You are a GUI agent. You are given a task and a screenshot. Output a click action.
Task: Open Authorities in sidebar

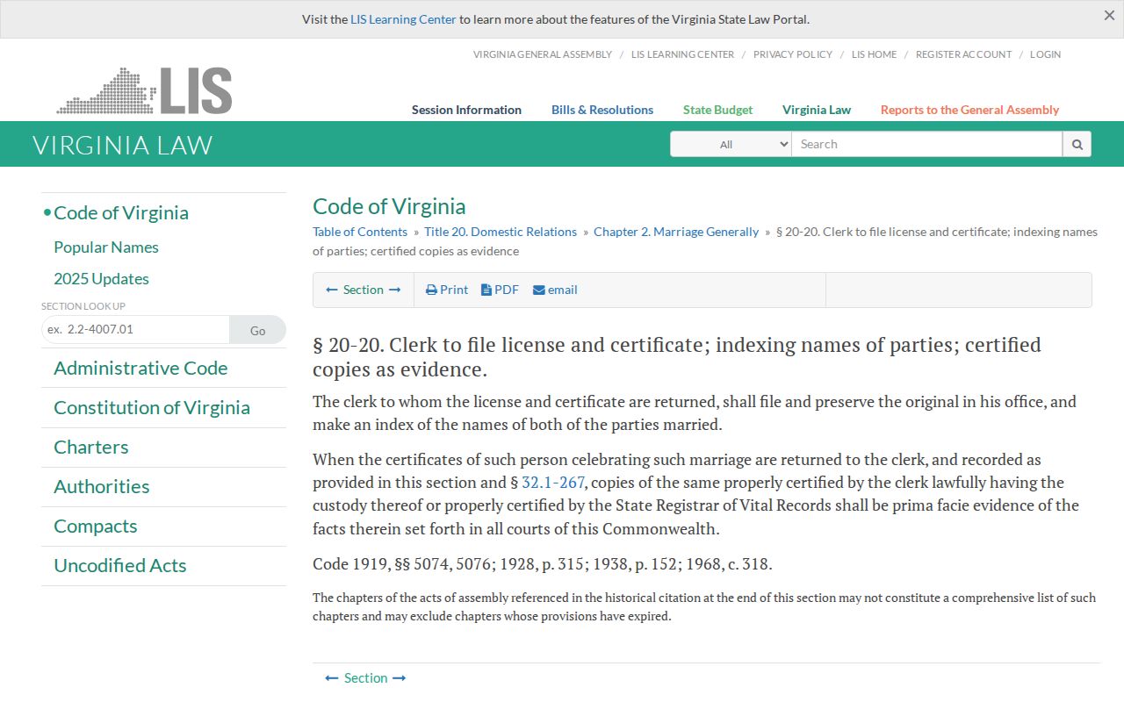[102, 487]
